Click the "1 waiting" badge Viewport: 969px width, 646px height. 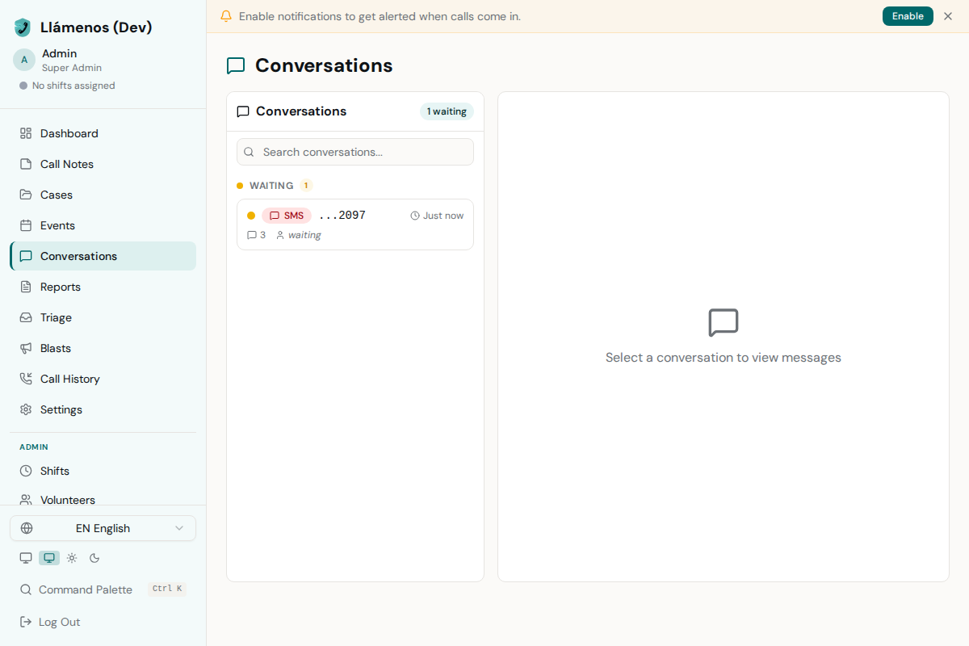(447, 111)
